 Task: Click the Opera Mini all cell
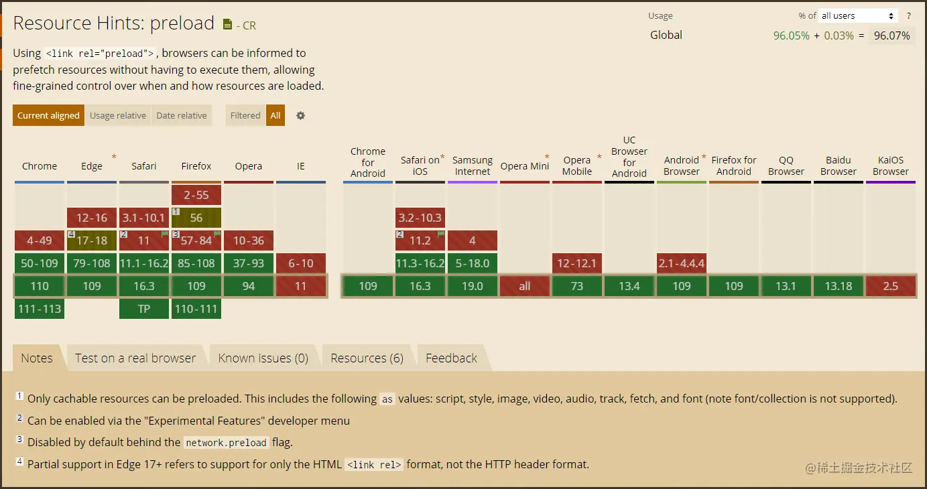click(525, 286)
